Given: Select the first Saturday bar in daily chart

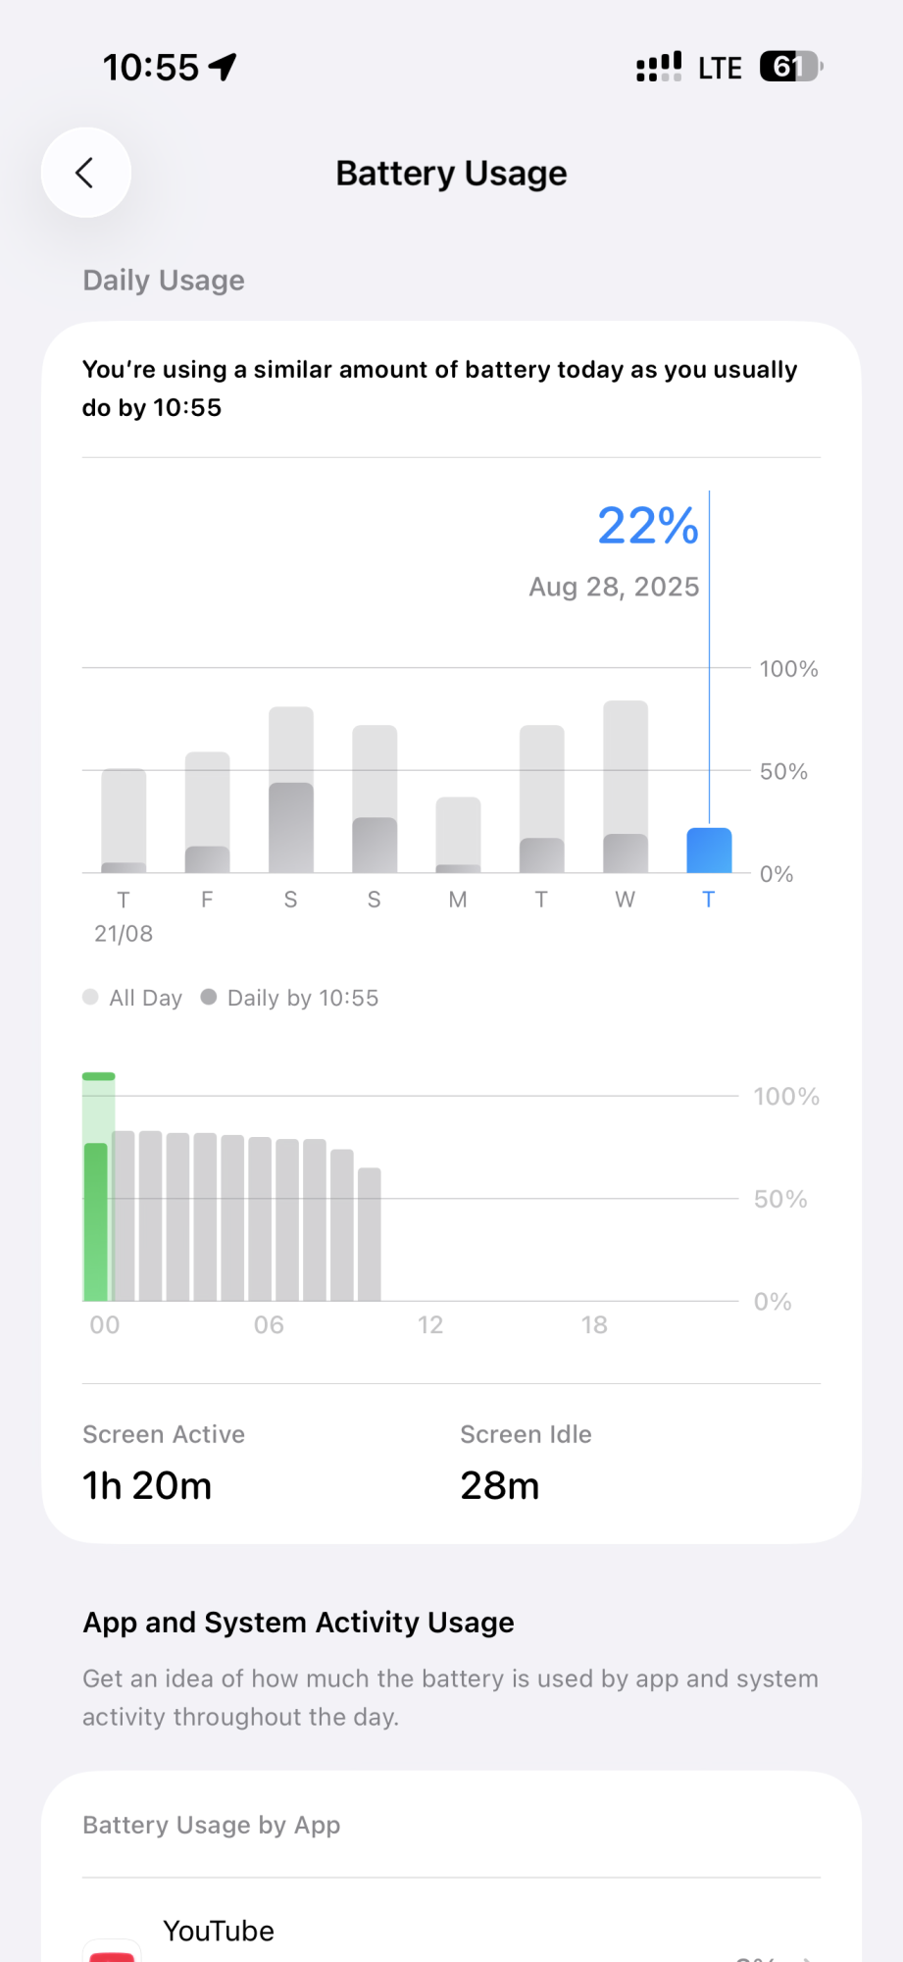Looking at the screenshot, I should click(291, 790).
